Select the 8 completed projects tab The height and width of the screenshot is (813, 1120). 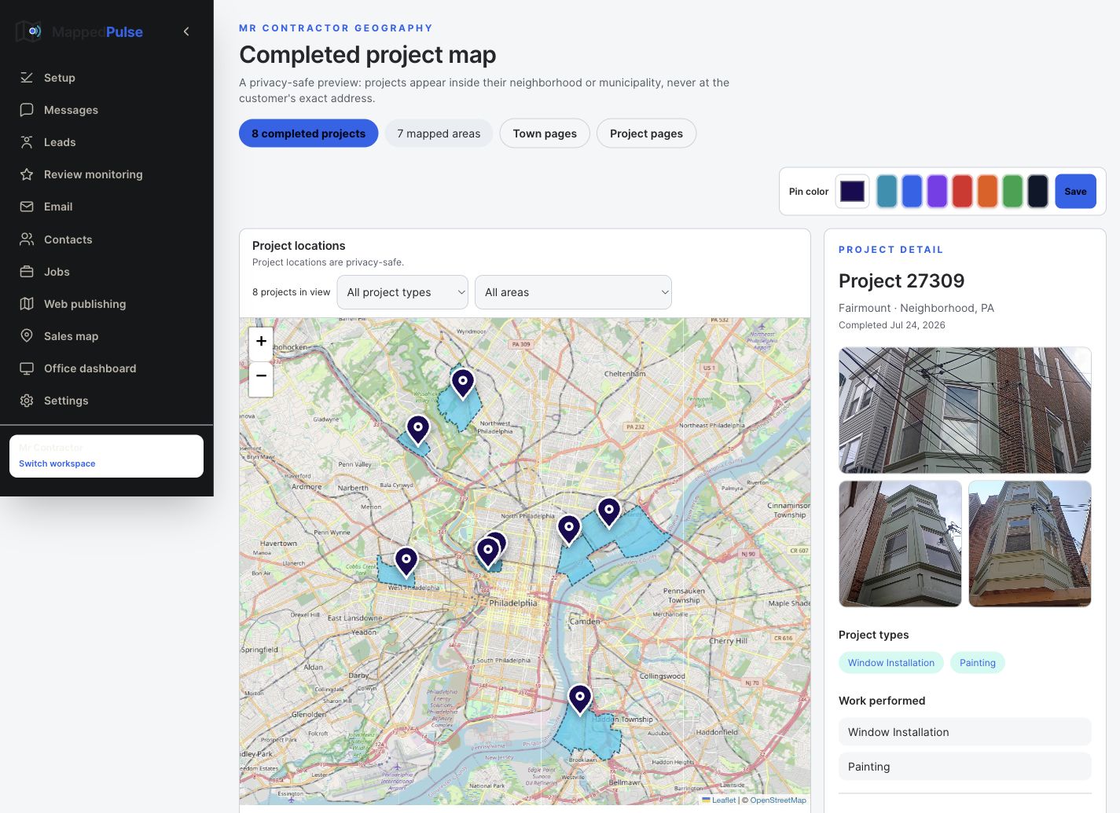coord(308,134)
